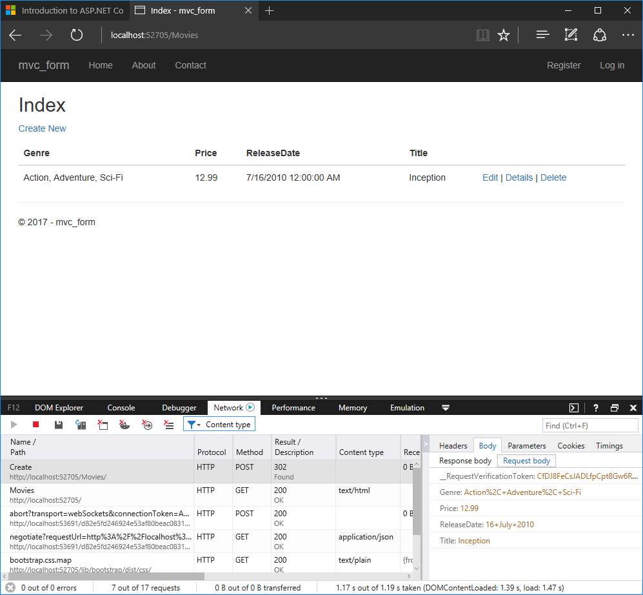Image resolution: width=643 pixels, height=595 pixels.
Task: Switch to the Console tab
Action: tap(121, 408)
